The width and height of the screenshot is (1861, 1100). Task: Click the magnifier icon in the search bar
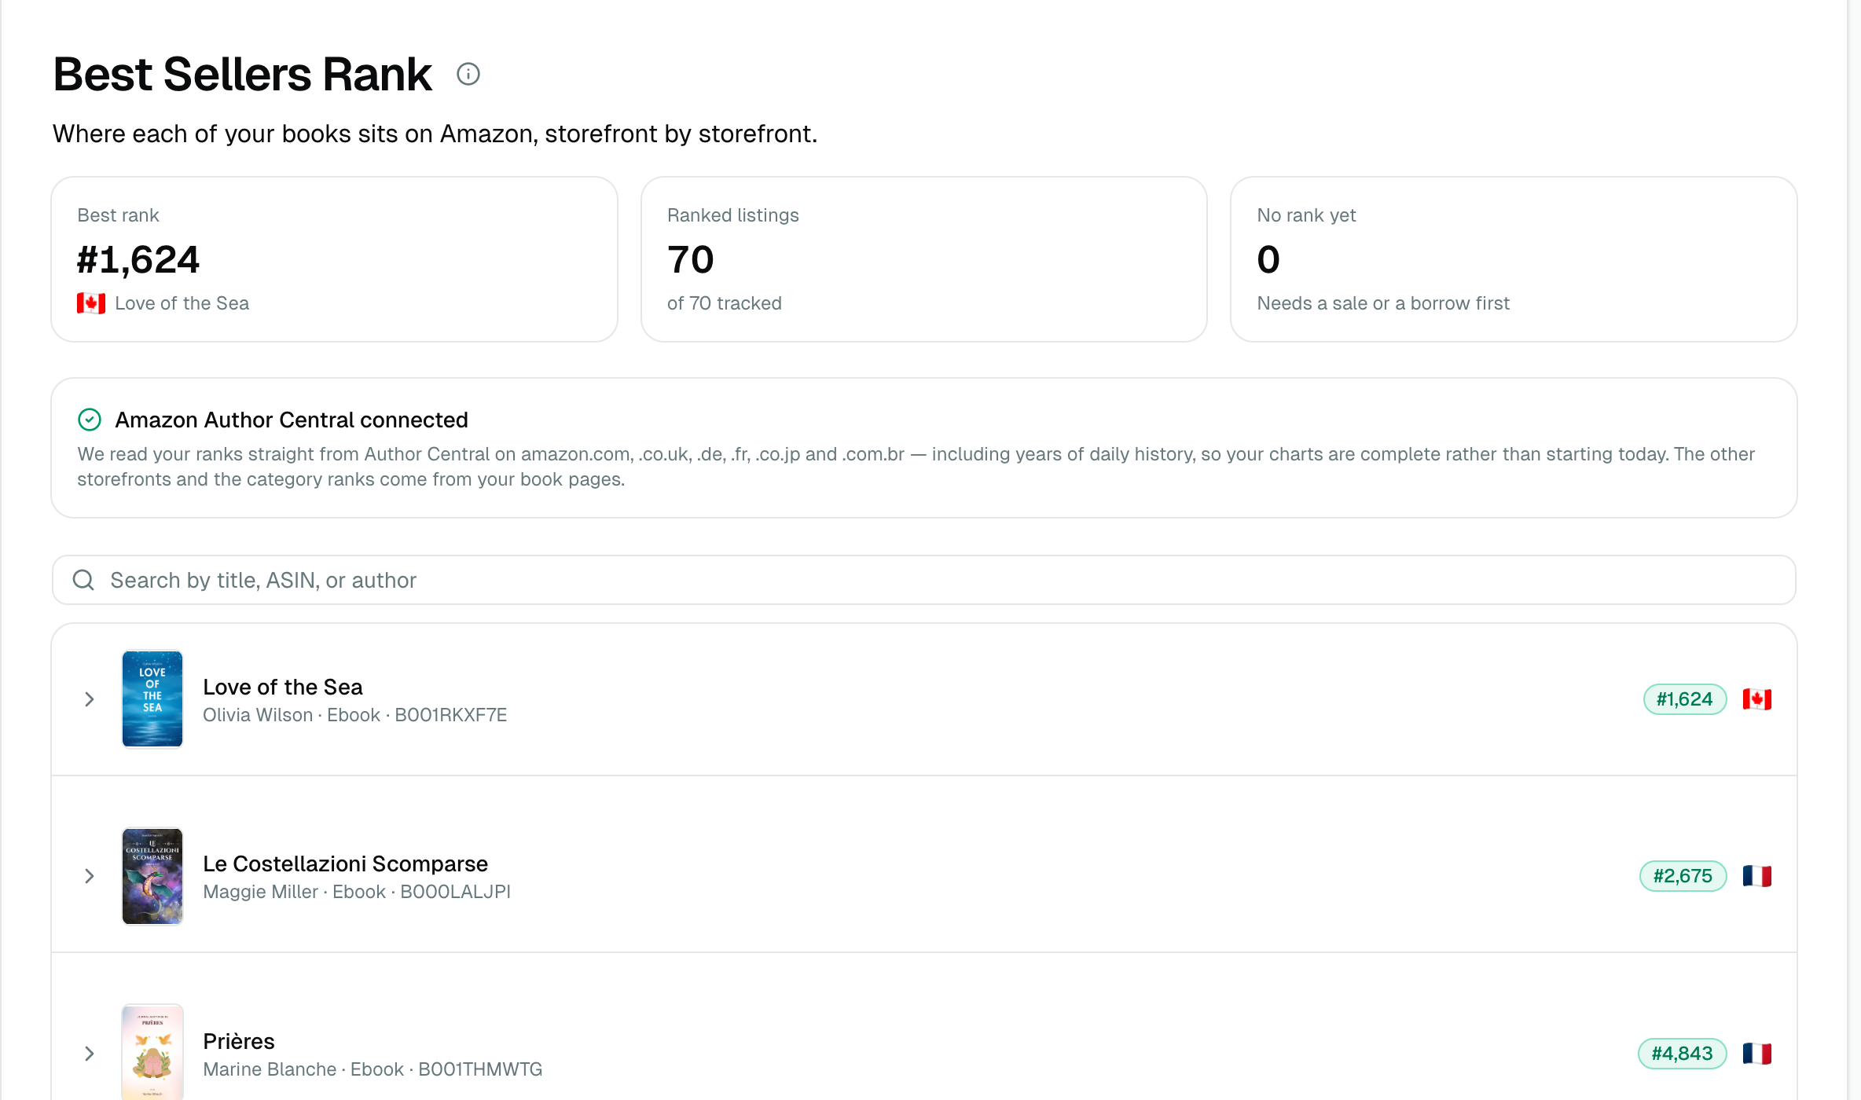click(83, 580)
